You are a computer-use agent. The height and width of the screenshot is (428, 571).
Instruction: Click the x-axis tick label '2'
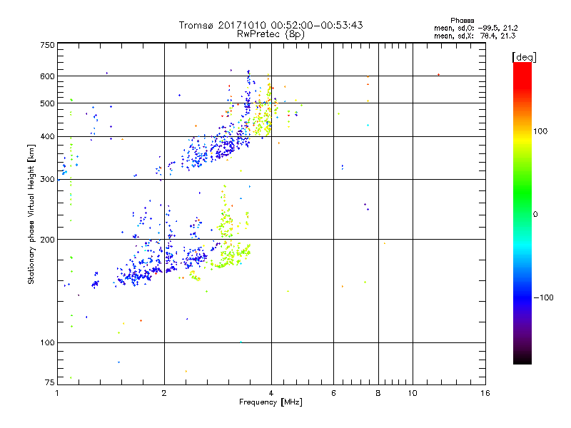click(164, 393)
